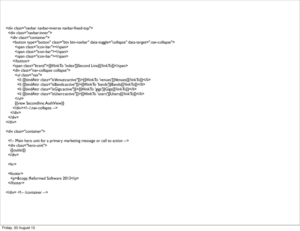Click the {{outlet}} expression
300x231 pixels.
pos(18,150)
